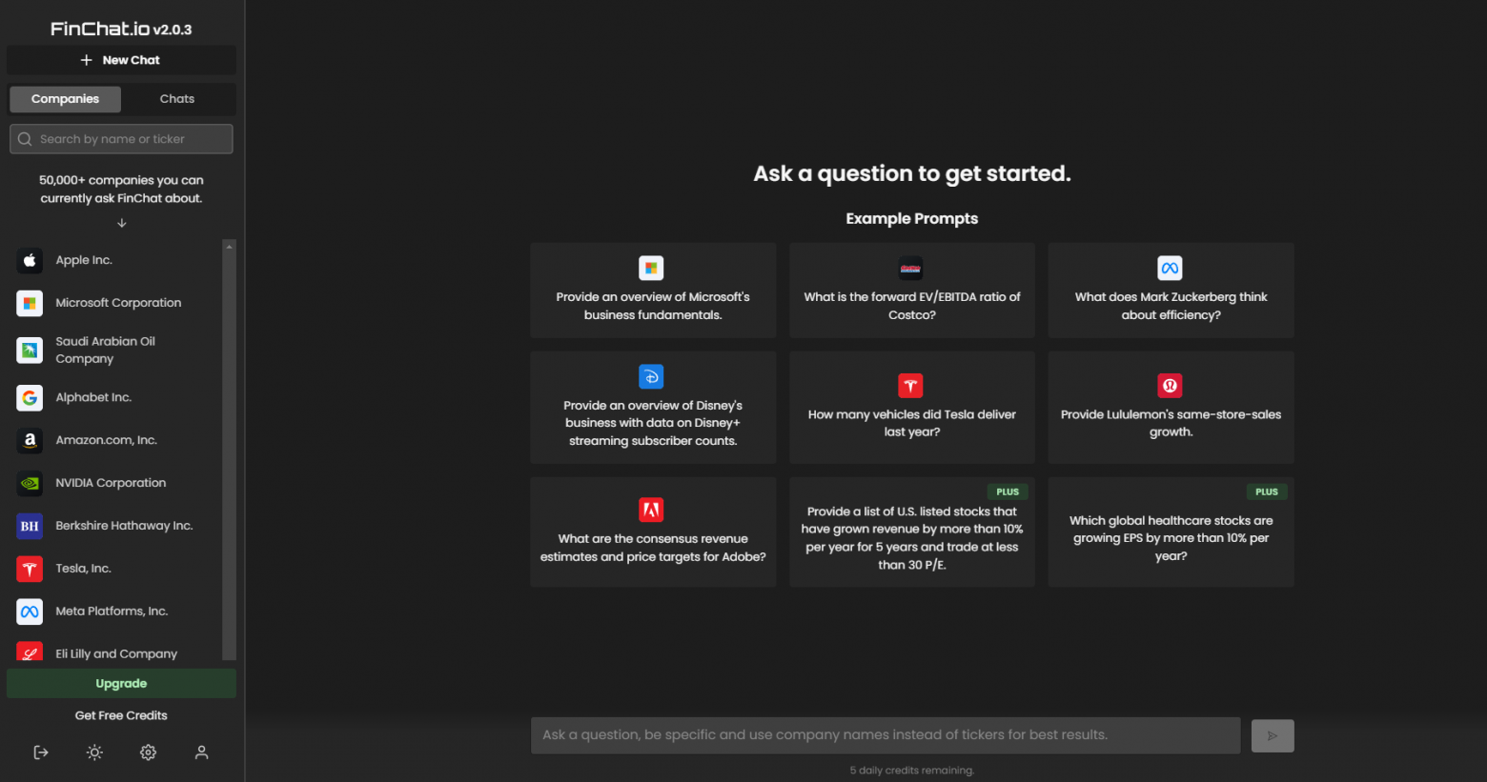Image resolution: width=1487 pixels, height=782 pixels.
Task: Start a New Chat
Action: 121,60
